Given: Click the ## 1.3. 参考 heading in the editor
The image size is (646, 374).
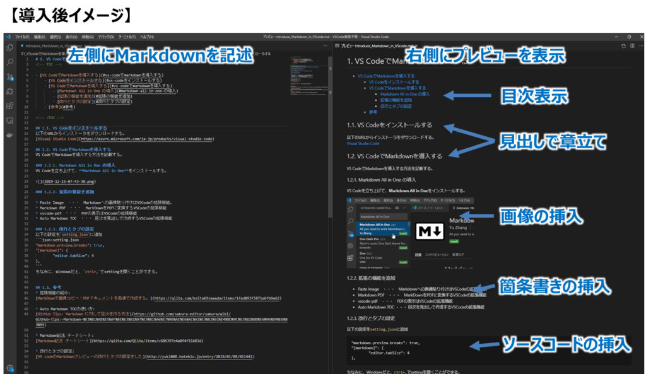Looking at the screenshot, I should [48, 288].
